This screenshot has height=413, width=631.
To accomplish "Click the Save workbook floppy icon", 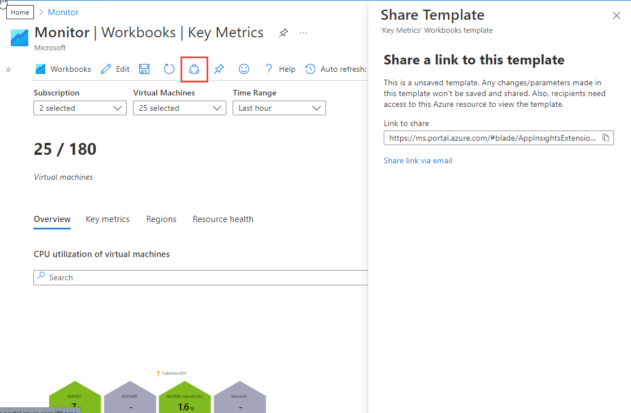I will pos(144,69).
